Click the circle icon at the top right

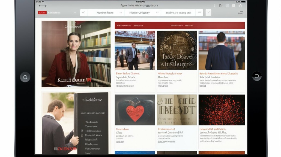point(241,6)
